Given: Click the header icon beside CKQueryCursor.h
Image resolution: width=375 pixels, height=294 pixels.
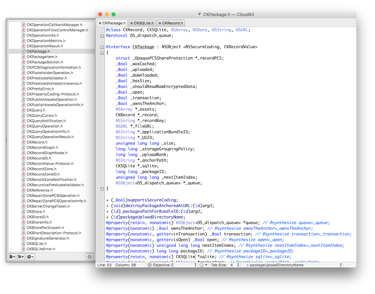Looking at the screenshot, I should (x=23, y=115).
